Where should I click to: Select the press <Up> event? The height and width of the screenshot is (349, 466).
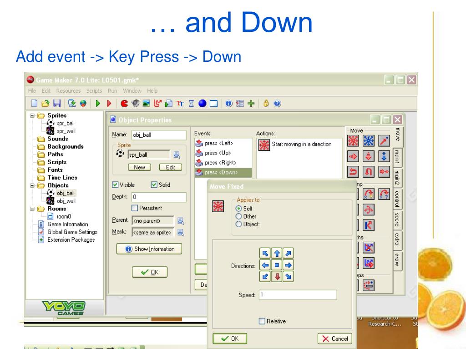[x=223, y=153]
